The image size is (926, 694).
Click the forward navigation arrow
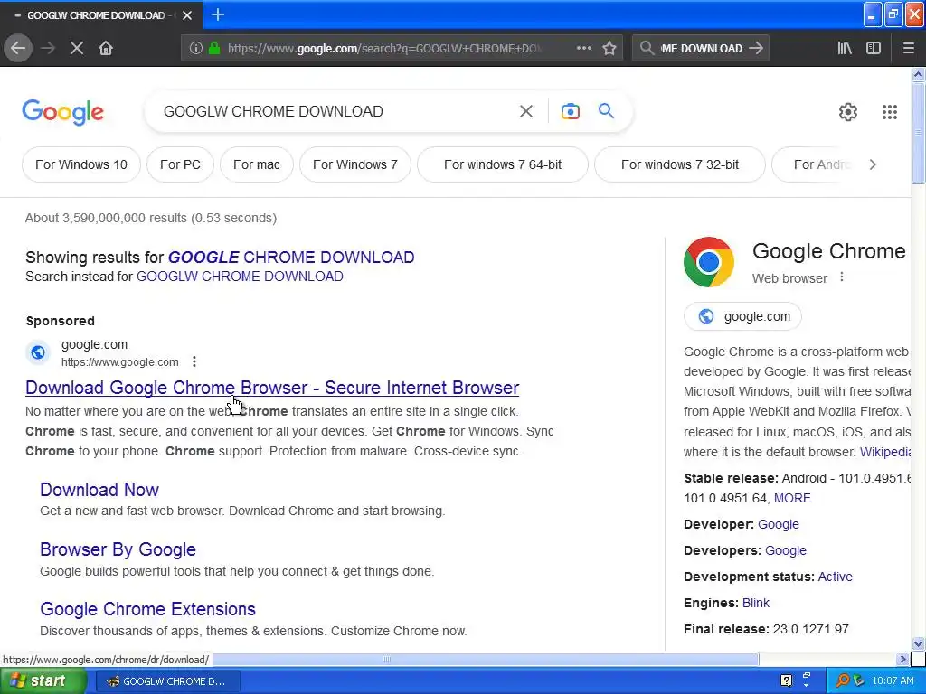(48, 48)
